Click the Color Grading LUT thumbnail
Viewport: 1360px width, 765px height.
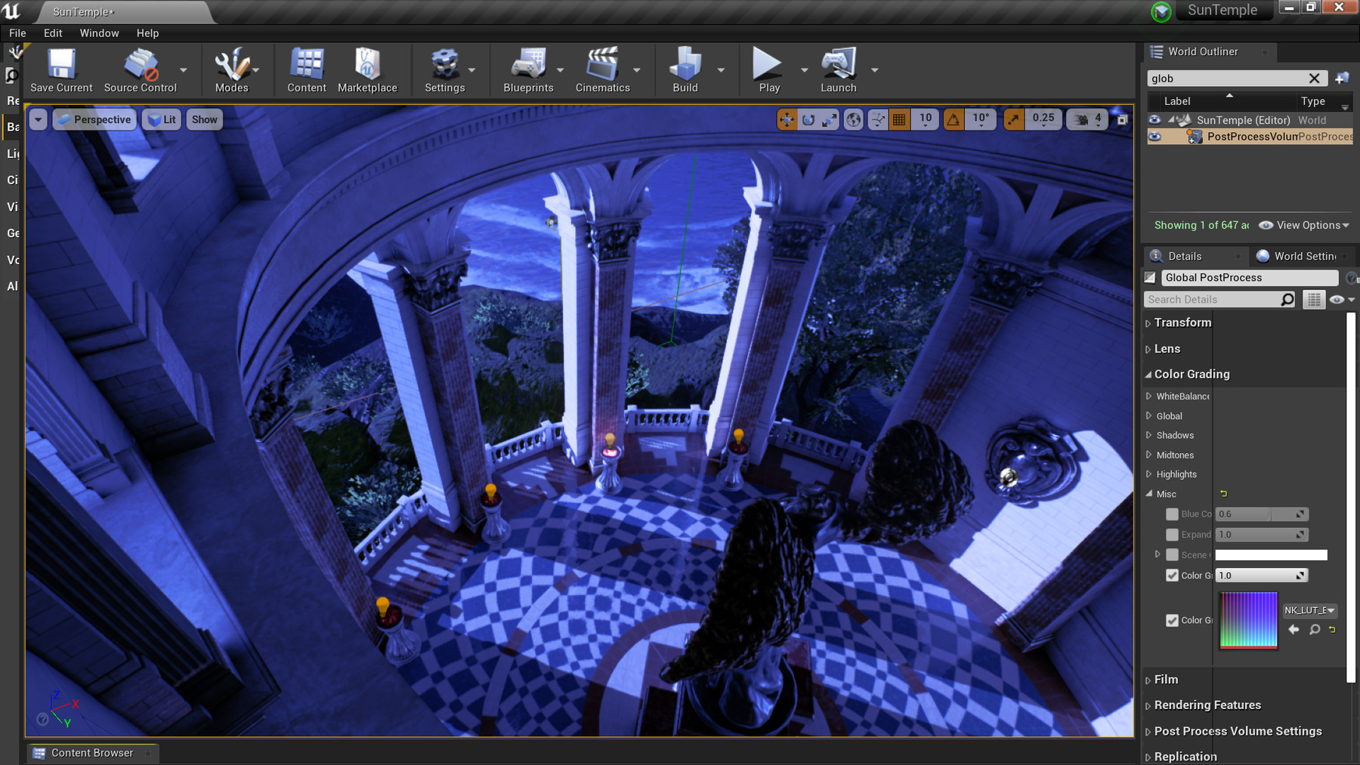coord(1248,619)
